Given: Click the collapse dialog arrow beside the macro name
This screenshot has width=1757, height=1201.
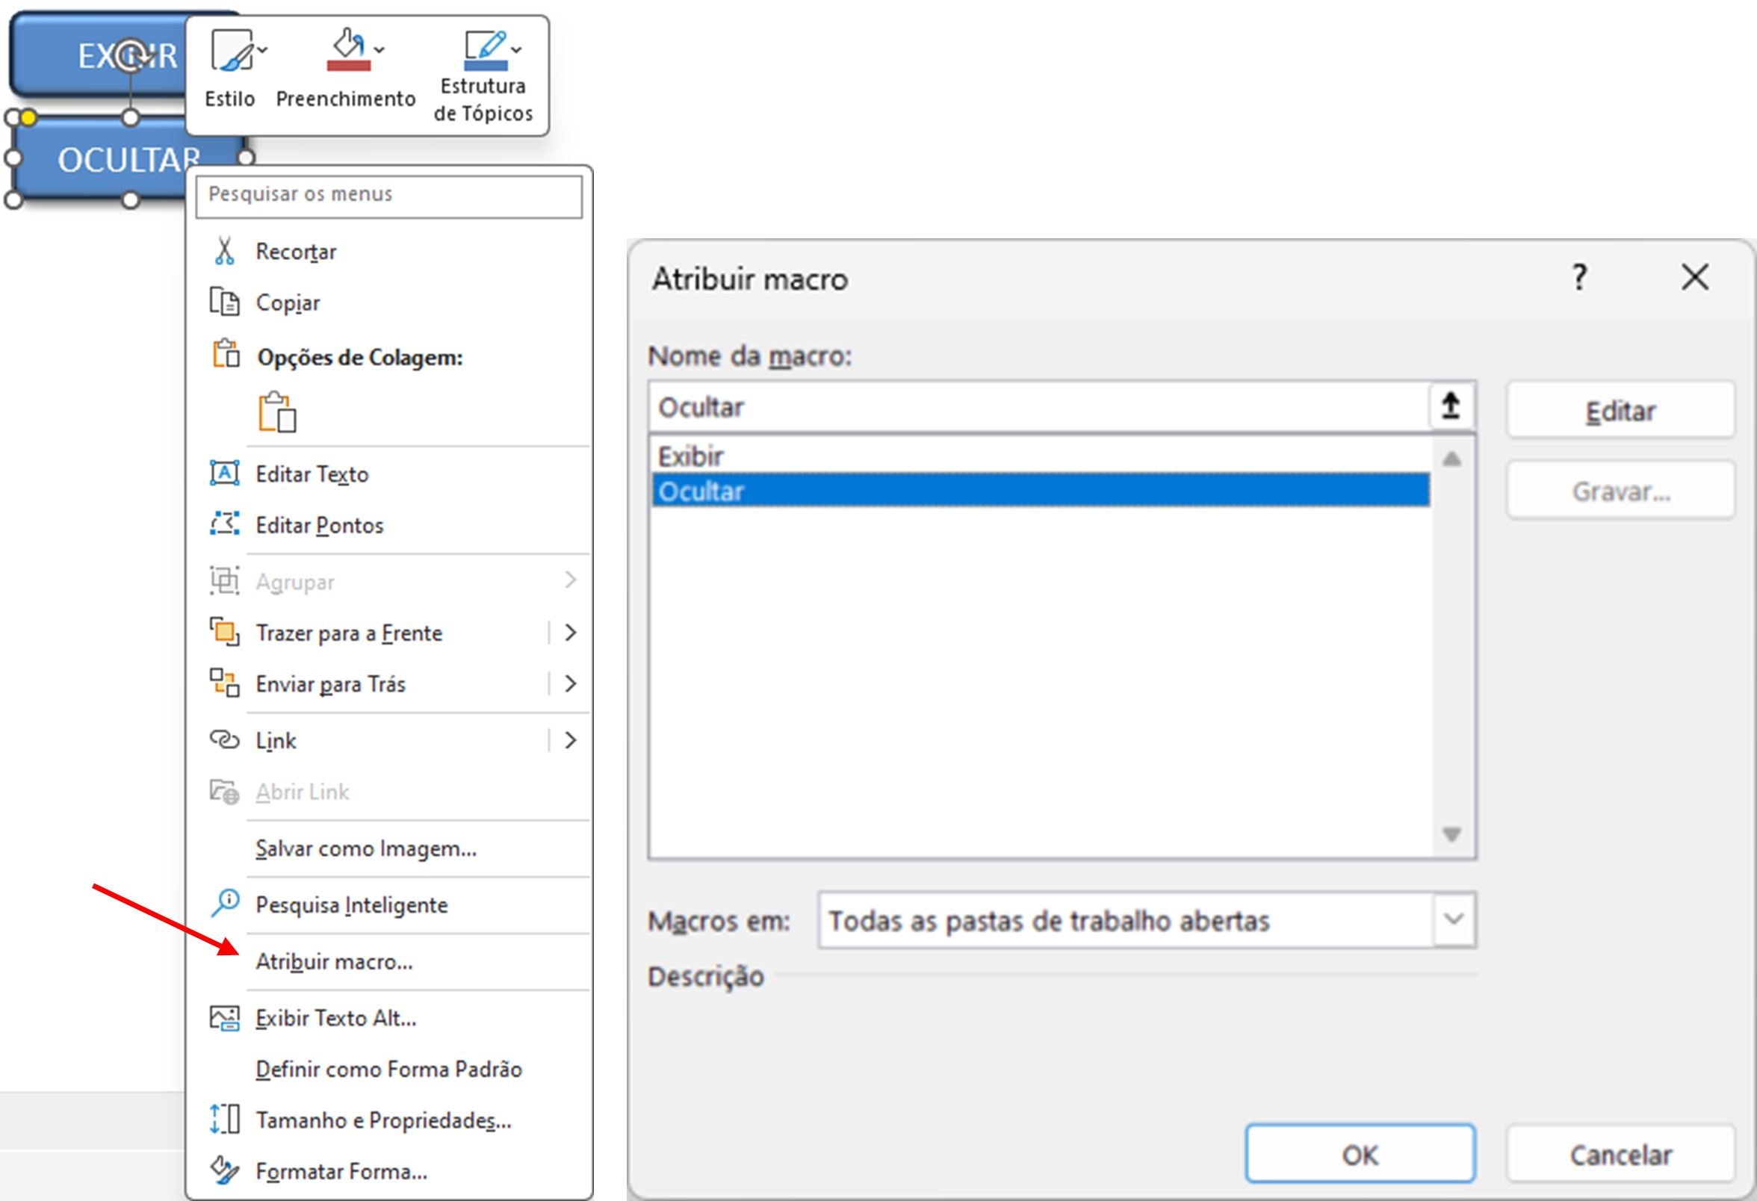Looking at the screenshot, I should [1451, 406].
